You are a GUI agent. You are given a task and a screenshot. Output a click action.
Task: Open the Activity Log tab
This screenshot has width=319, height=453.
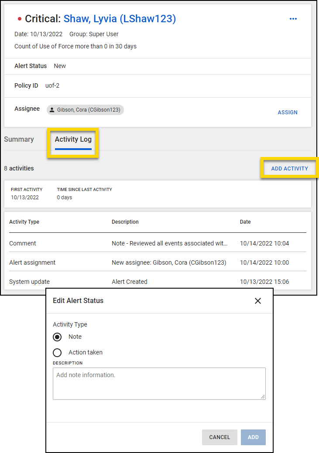(73, 140)
